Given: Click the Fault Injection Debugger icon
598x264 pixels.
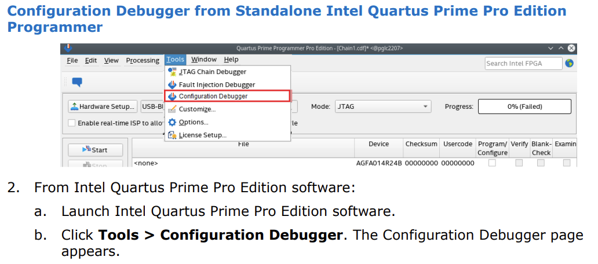Looking at the screenshot, I should [x=172, y=85].
